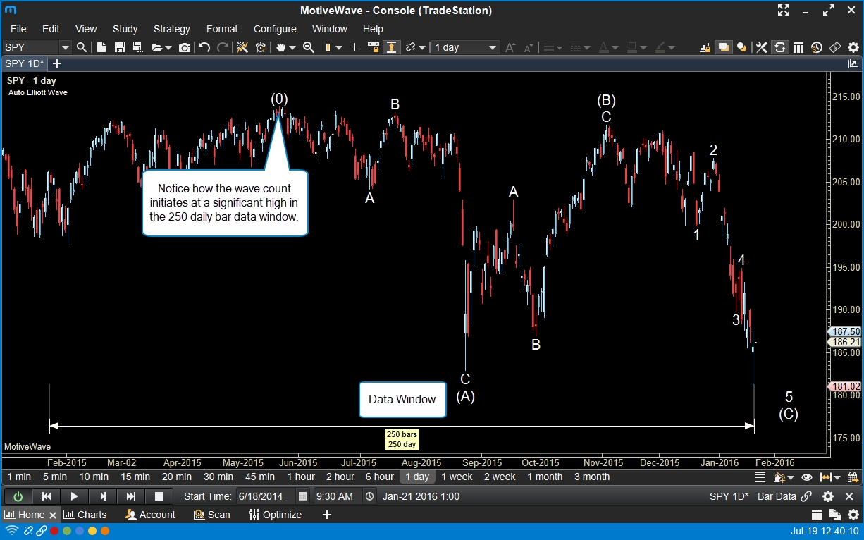
Task: Redo the last action
Action: pyautogui.click(x=223, y=47)
